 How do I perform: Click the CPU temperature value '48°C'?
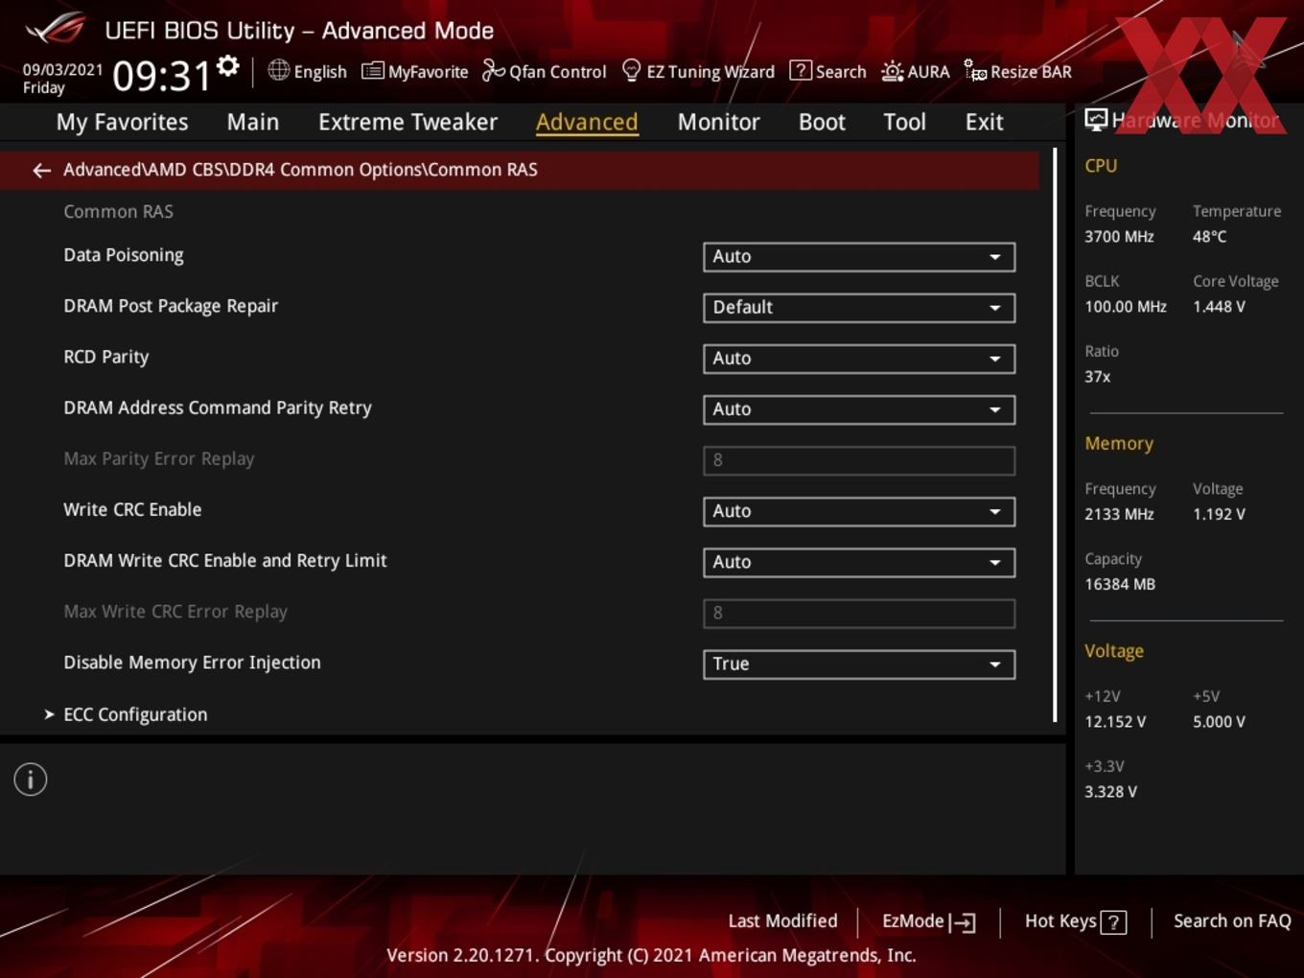pyautogui.click(x=1209, y=237)
